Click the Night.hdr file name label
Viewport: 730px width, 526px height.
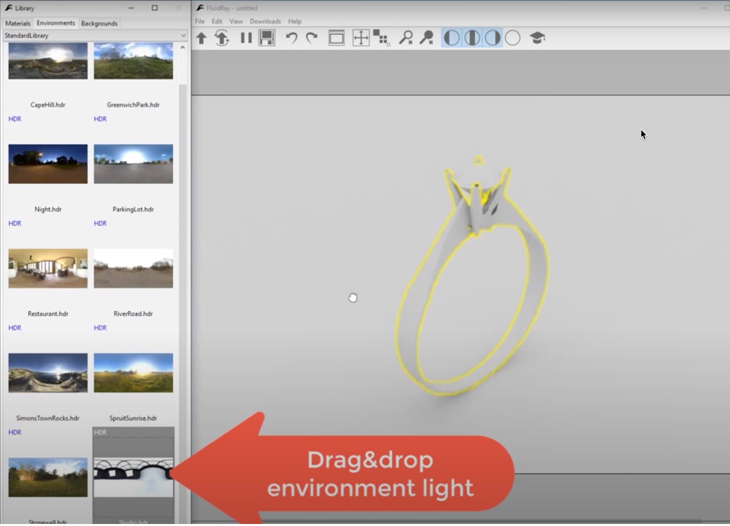[x=48, y=209]
